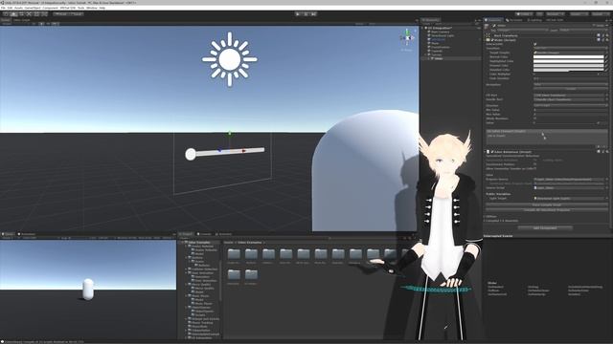This screenshot has width=613, height=344.
Task: Switch to the Udon Graph tab
Action: [x=22, y=20]
